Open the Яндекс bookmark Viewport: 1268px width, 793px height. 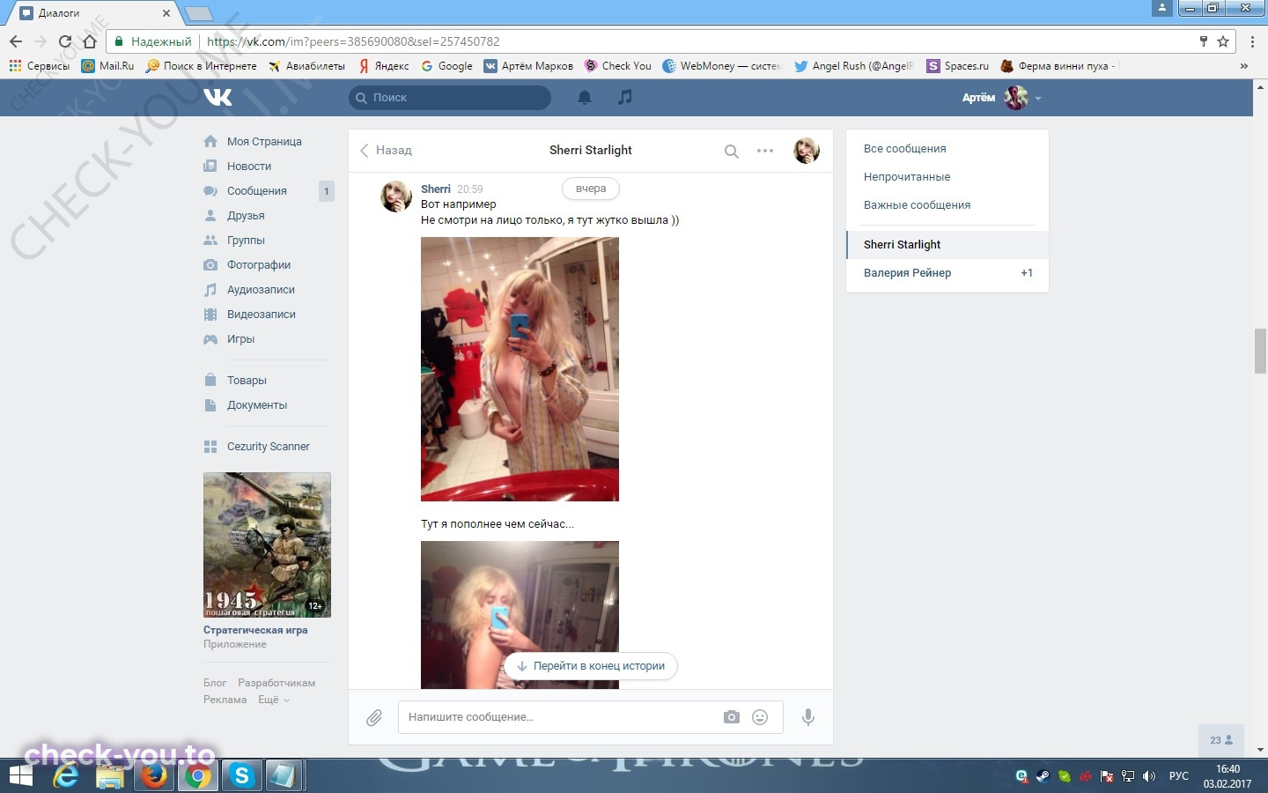click(383, 66)
